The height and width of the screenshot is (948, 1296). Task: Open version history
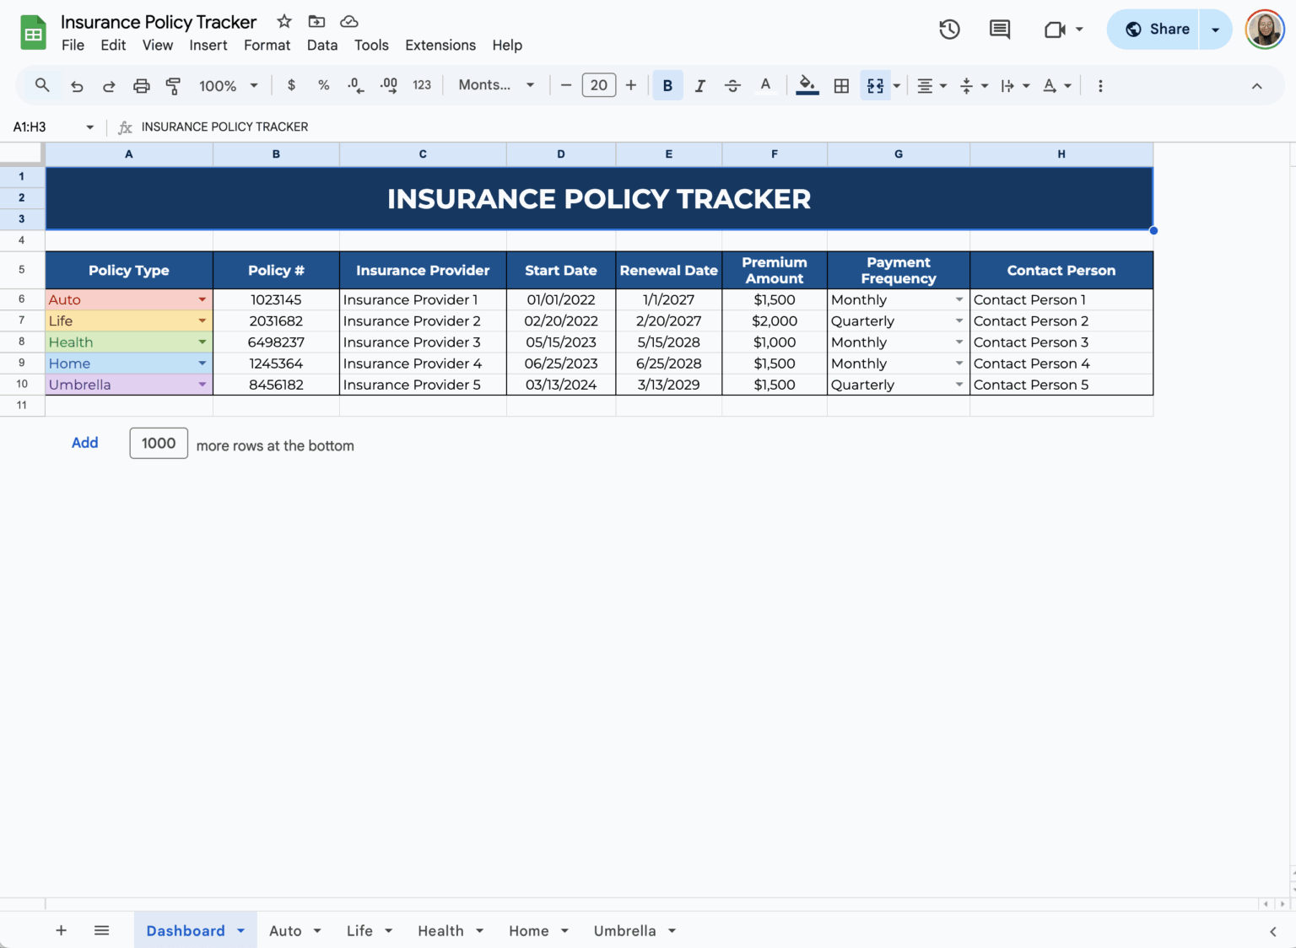tap(949, 30)
